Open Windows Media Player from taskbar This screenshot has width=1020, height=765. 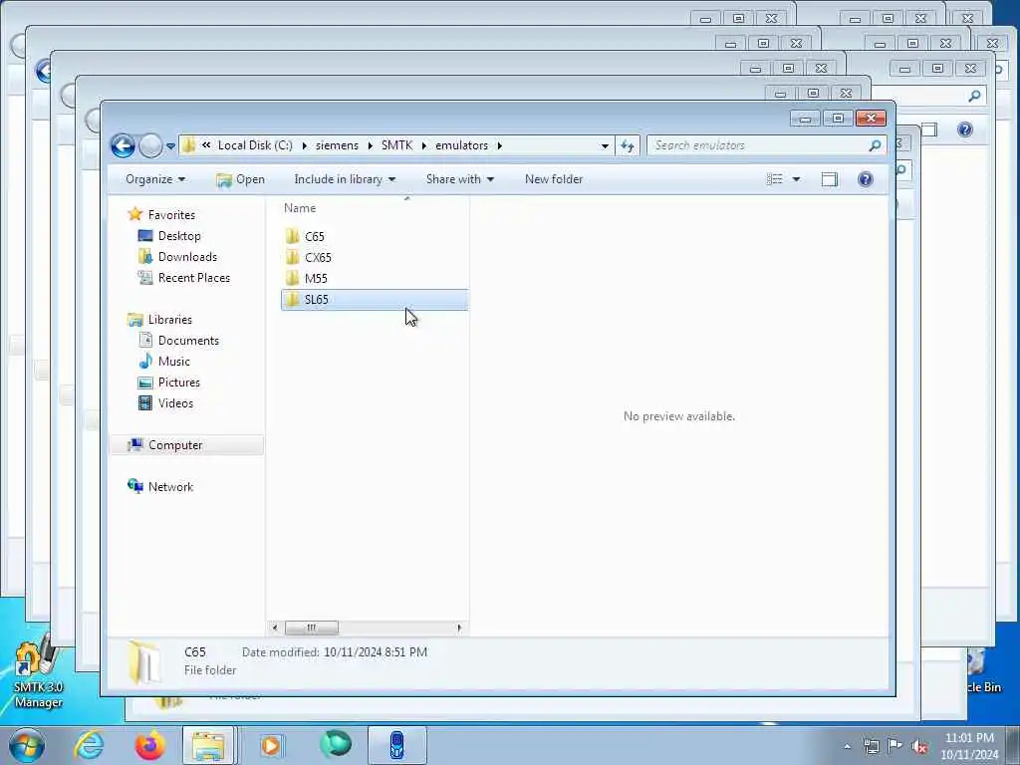pyautogui.click(x=270, y=745)
